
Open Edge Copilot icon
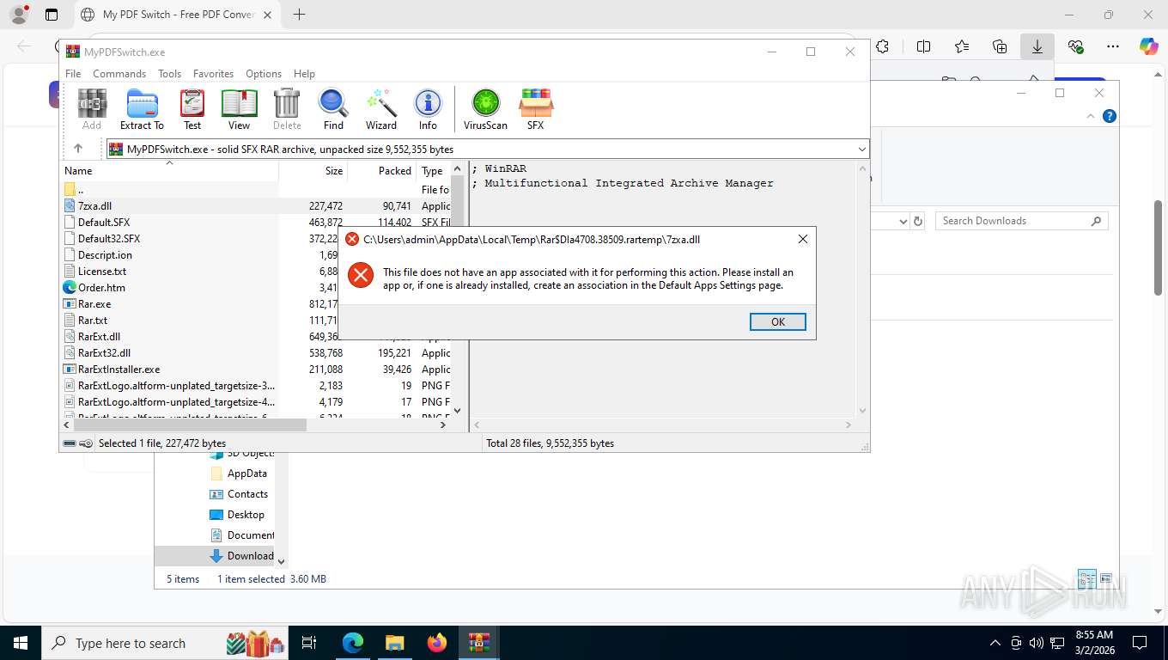[x=1148, y=46]
